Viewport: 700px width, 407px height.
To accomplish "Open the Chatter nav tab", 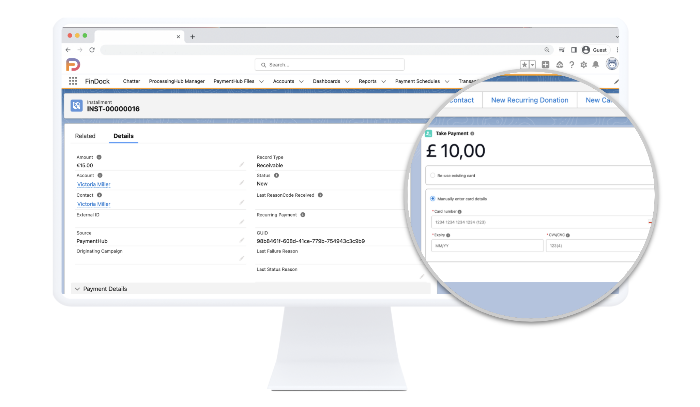I will pyautogui.click(x=132, y=81).
